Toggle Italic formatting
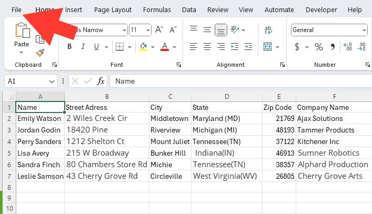Image resolution: width=372 pixels, height=214 pixels. [83, 47]
